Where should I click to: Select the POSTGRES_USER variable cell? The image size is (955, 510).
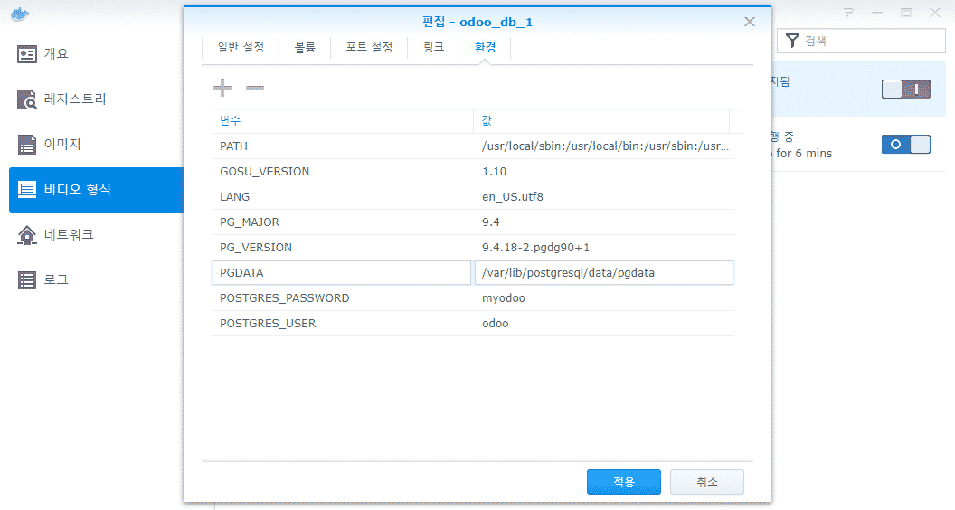[x=342, y=324]
